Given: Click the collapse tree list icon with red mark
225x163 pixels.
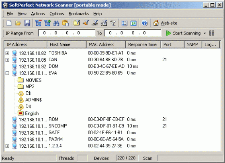Looking at the screenshot, I should 38,23.
